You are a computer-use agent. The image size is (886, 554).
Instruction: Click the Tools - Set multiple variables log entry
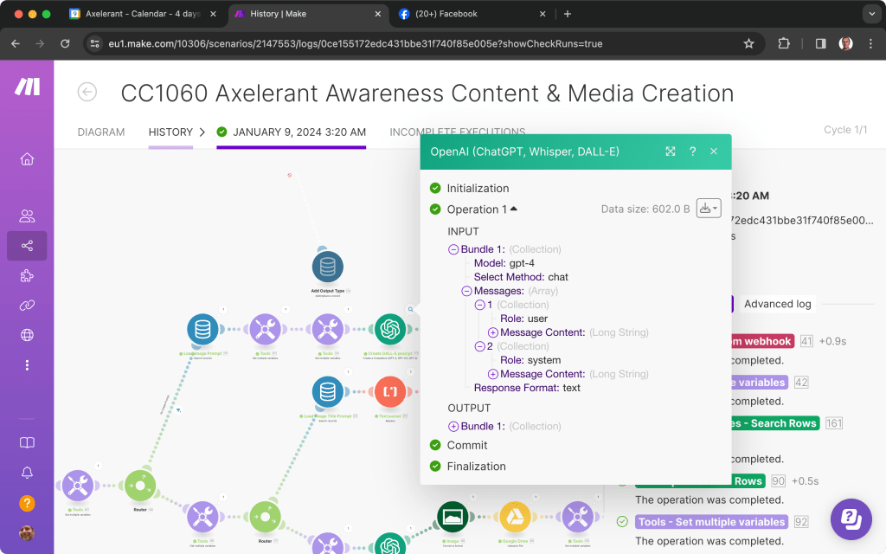(711, 522)
